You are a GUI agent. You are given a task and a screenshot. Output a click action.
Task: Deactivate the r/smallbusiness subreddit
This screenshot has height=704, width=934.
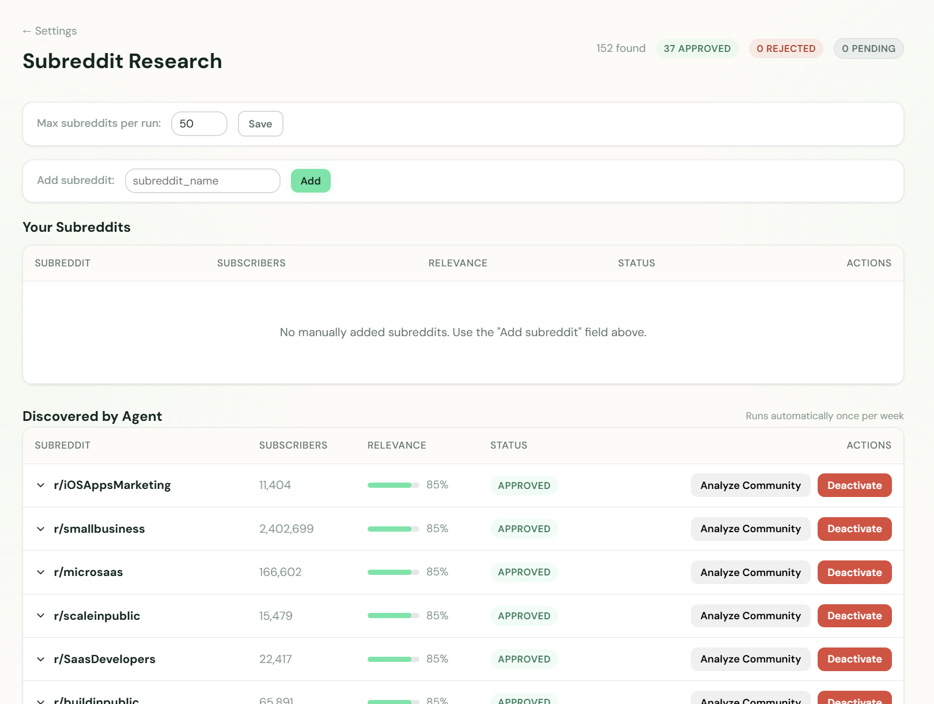854,529
